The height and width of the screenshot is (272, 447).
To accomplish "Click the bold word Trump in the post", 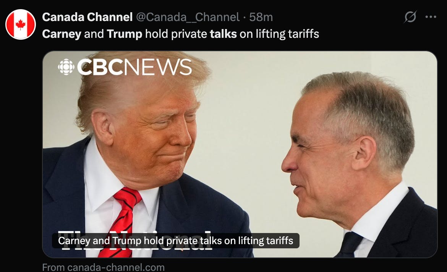I will (x=124, y=34).
